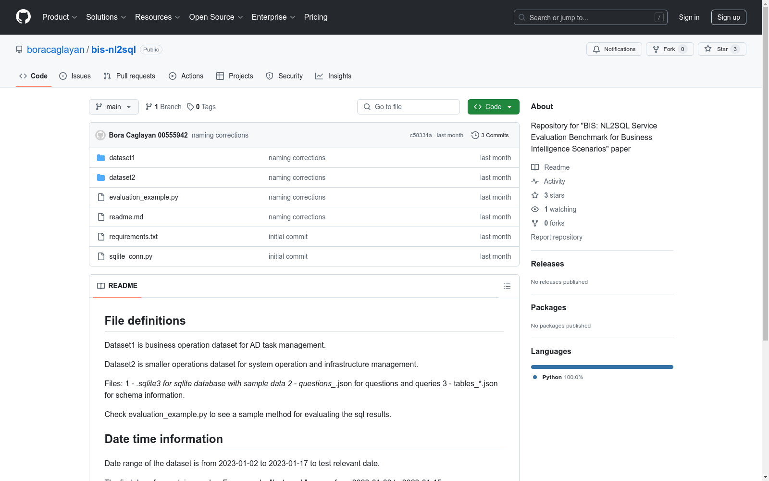This screenshot has height=481, width=769.
Task: Click the search magnifier icon in header
Action: (x=522, y=17)
